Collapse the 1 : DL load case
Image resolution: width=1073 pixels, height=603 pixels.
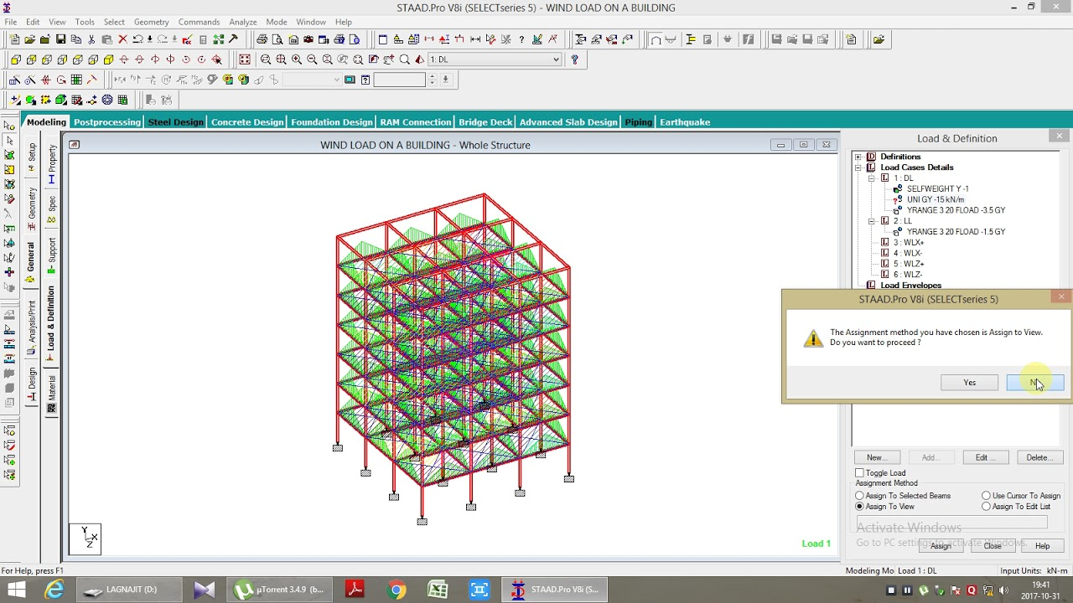[x=871, y=178]
